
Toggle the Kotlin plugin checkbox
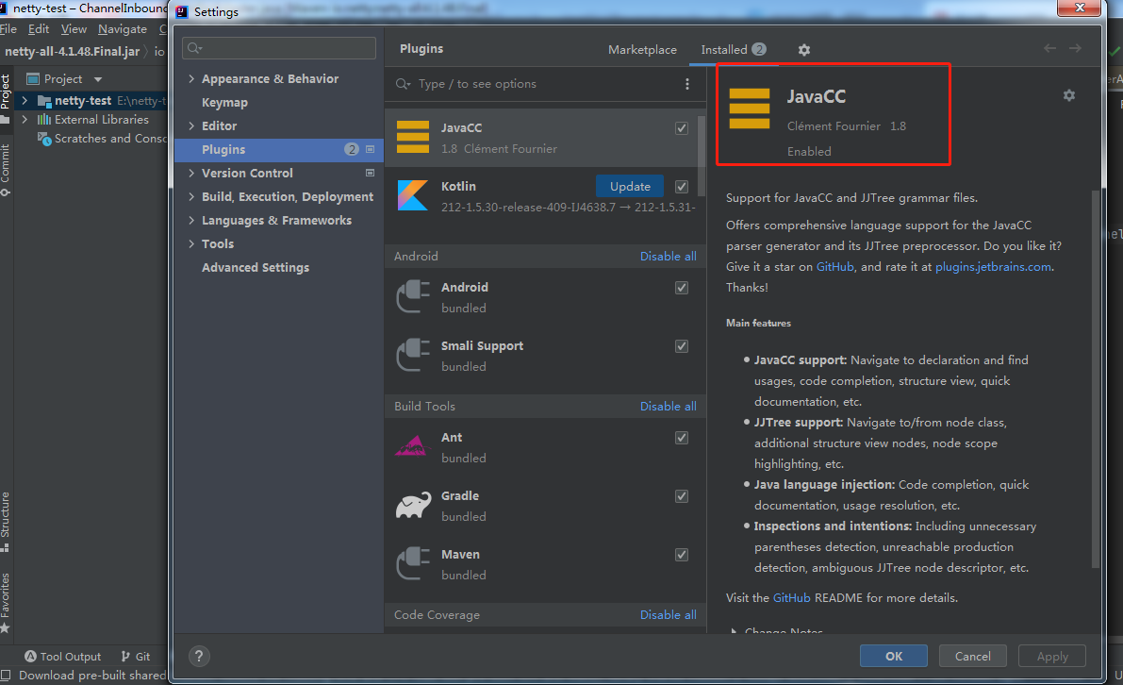(682, 186)
